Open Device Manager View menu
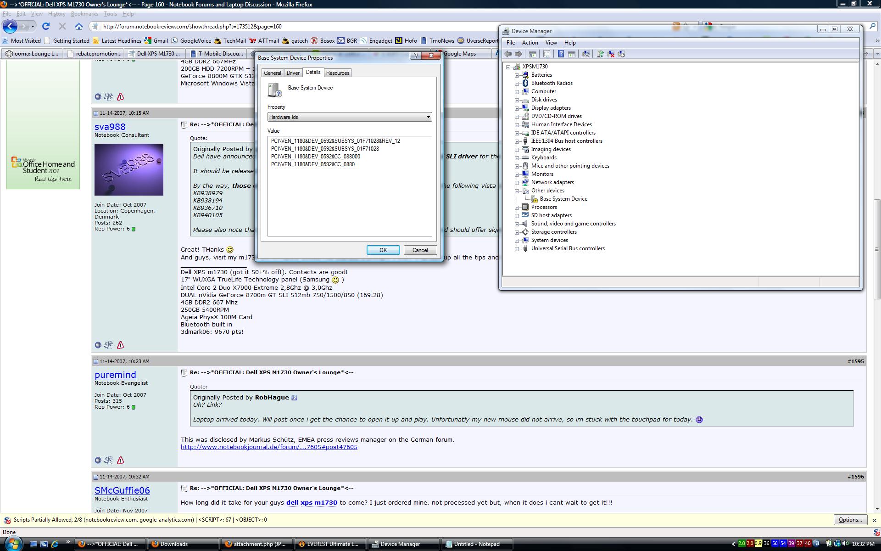The width and height of the screenshot is (881, 551). pyautogui.click(x=551, y=43)
